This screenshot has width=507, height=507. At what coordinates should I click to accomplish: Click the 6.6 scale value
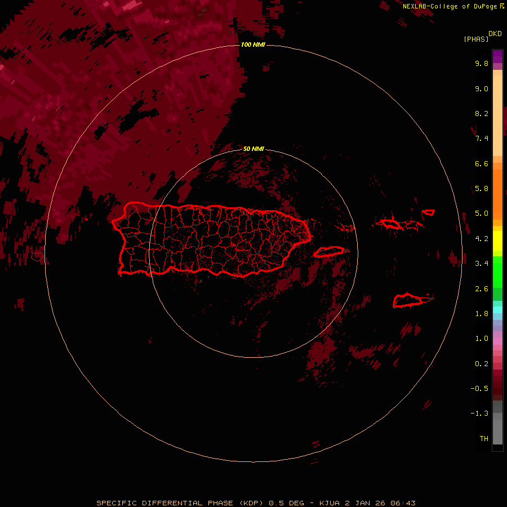pyautogui.click(x=482, y=163)
